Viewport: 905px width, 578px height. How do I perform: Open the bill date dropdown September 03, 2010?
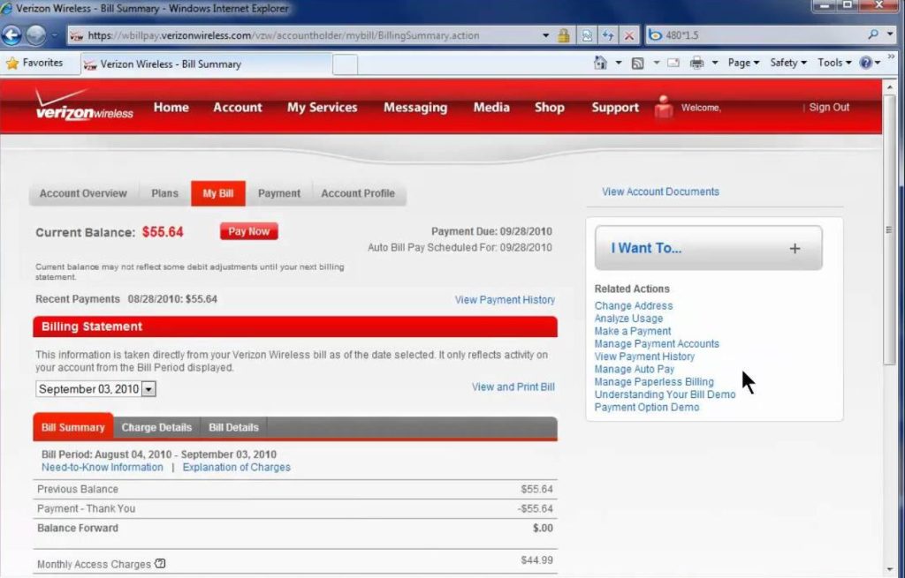(148, 389)
